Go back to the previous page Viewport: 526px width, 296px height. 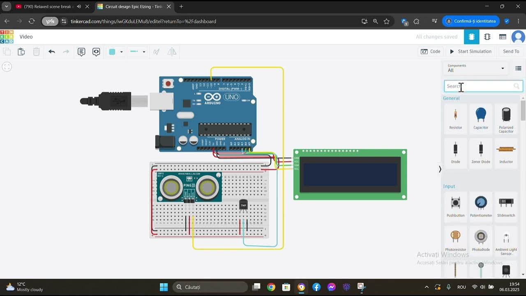click(x=7, y=21)
